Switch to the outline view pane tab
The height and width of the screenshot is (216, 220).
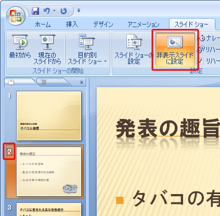43,82
